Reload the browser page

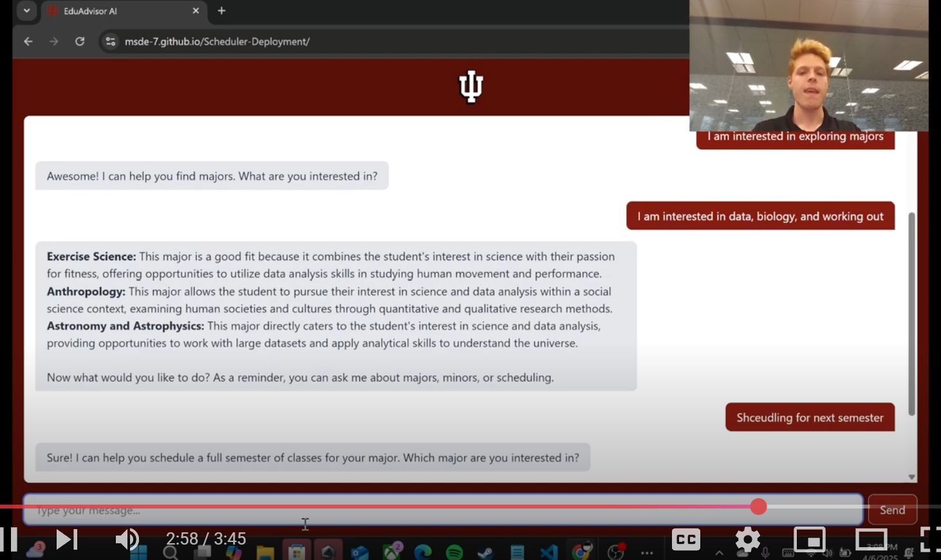pyautogui.click(x=80, y=41)
